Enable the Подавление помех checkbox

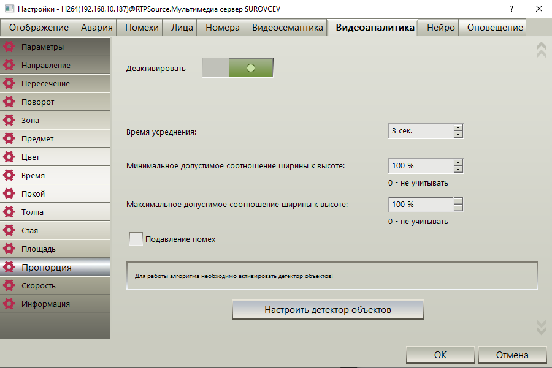(136, 239)
